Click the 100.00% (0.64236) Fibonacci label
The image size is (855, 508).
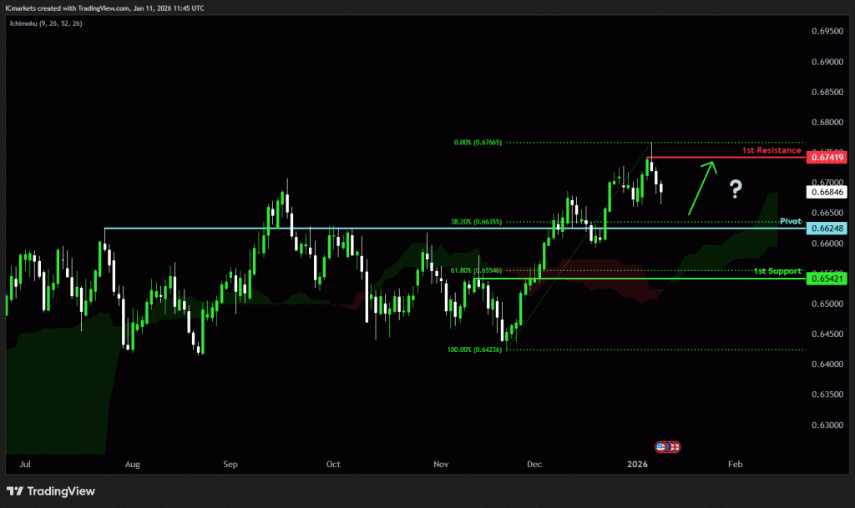[x=472, y=350]
